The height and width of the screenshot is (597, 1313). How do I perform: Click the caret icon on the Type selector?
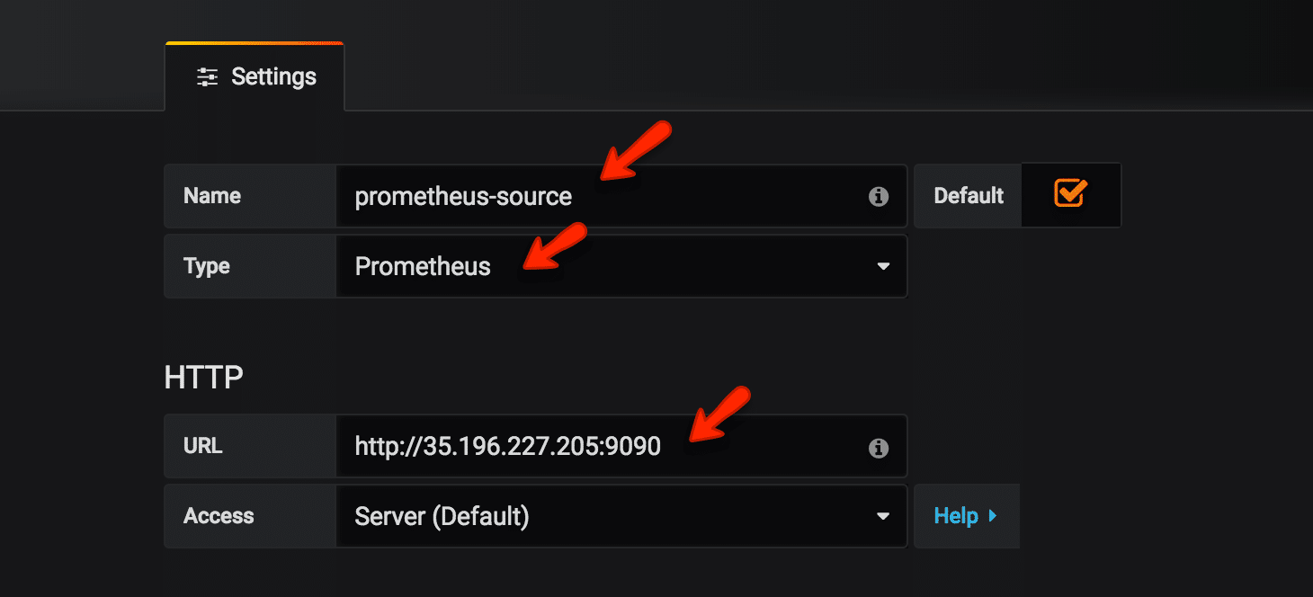(x=884, y=266)
